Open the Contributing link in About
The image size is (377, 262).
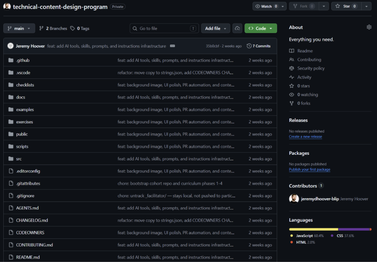click(x=309, y=59)
